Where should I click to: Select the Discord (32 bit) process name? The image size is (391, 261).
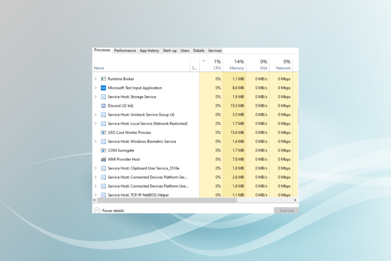pos(120,106)
